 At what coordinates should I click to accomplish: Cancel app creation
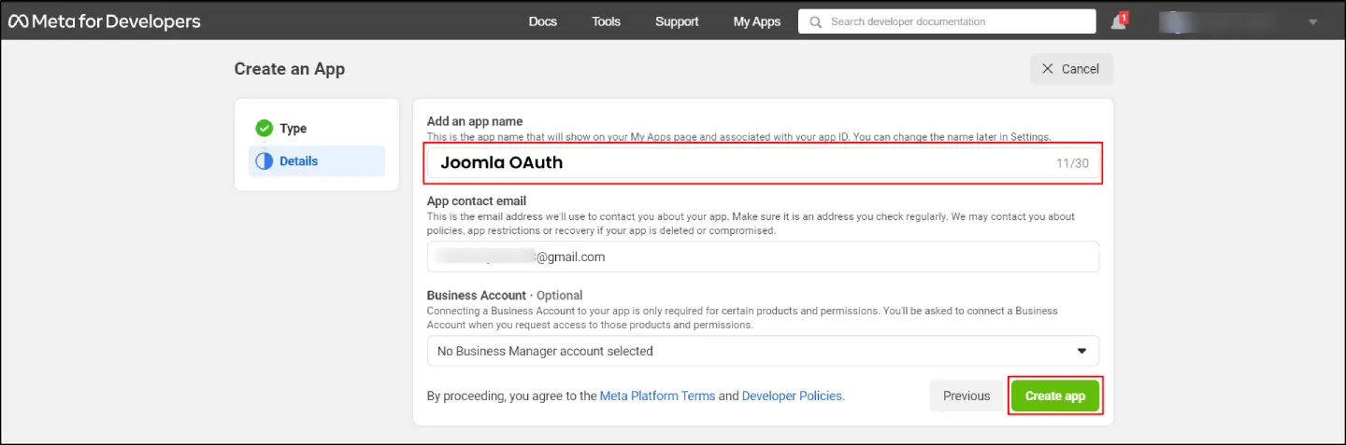point(1071,69)
